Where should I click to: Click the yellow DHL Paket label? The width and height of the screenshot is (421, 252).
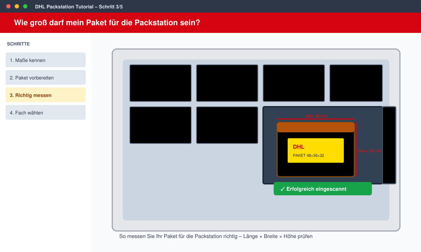[x=316, y=150]
